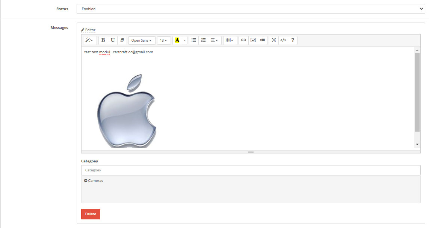Viewport: 429px width, 228px height.
Task: Remove the Cameras category item
Action: (x=86, y=181)
